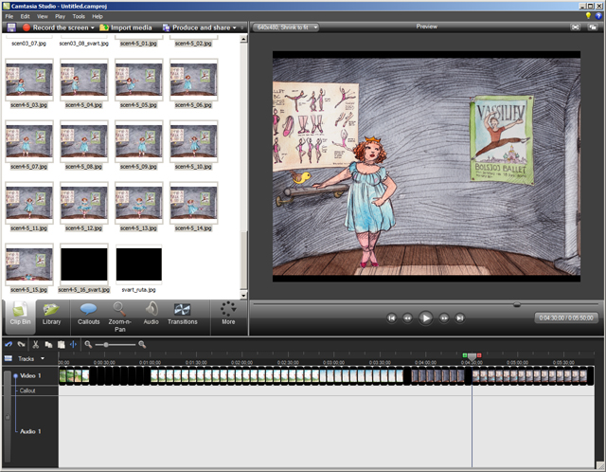Screen dimensions: 606x472
Task: Open the Zoom-n-Pan tool
Action: 120,318
